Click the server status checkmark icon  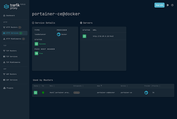pyautogui.click(x=84, y=36)
